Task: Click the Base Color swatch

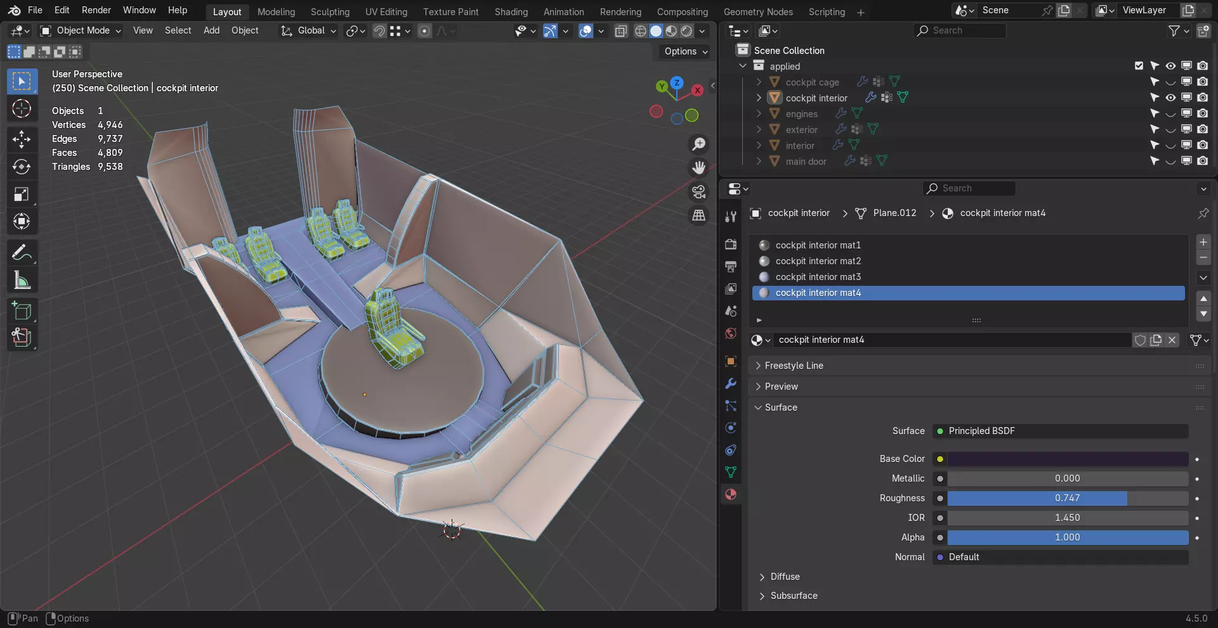Action: 1068,459
